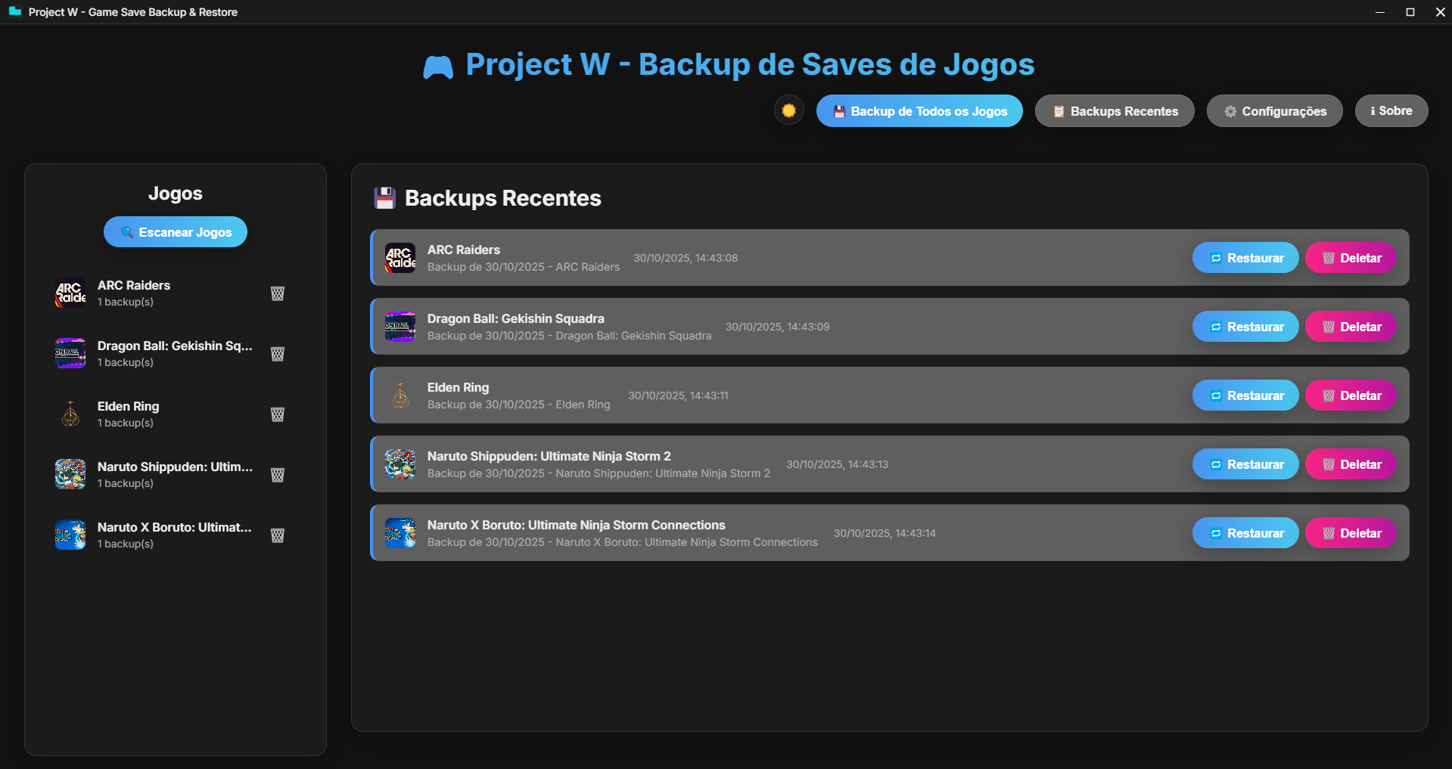Screen dimensions: 1452x769
Task: Restore the ARC Raiders backup
Action: (x=1245, y=258)
